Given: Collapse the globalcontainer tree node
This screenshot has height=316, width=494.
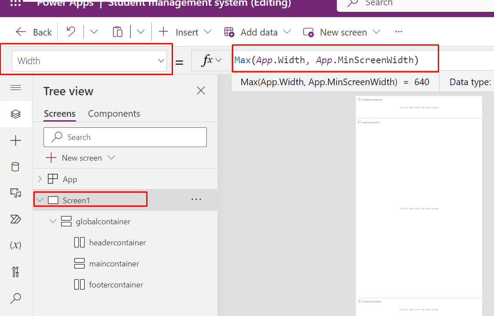Looking at the screenshot, I should pyautogui.click(x=53, y=221).
